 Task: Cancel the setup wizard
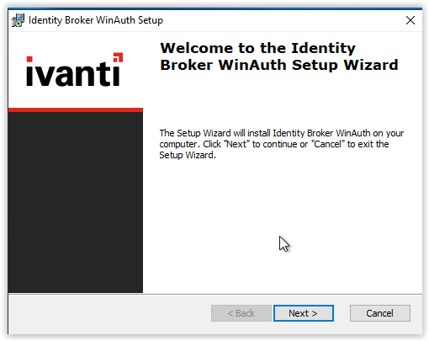tap(380, 313)
